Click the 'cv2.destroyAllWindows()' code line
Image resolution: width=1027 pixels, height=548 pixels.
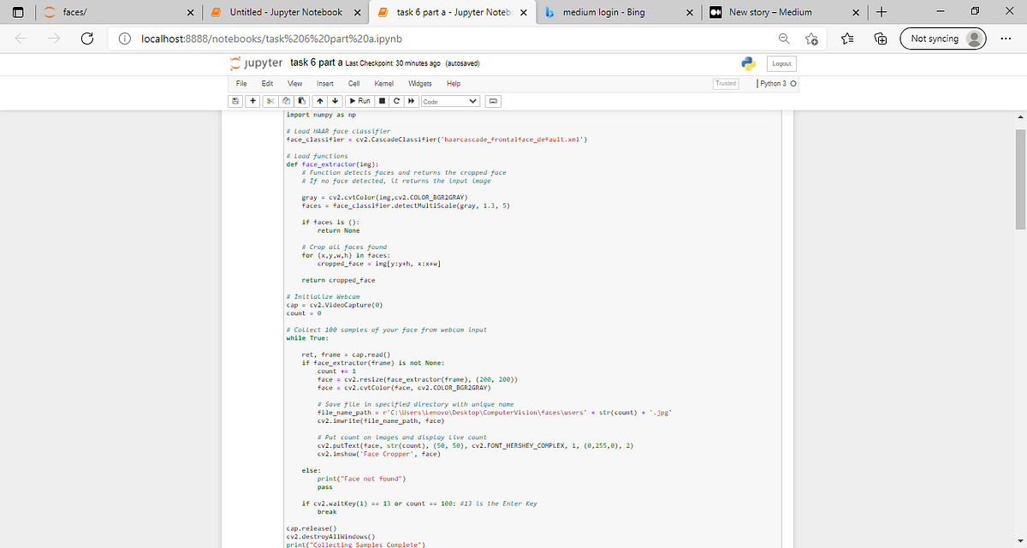coord(330,537)
